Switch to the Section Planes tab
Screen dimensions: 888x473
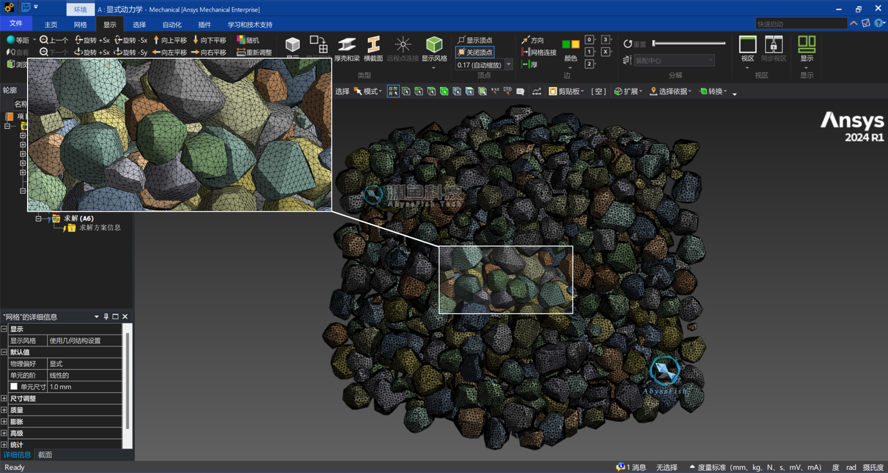click(45, 455)
